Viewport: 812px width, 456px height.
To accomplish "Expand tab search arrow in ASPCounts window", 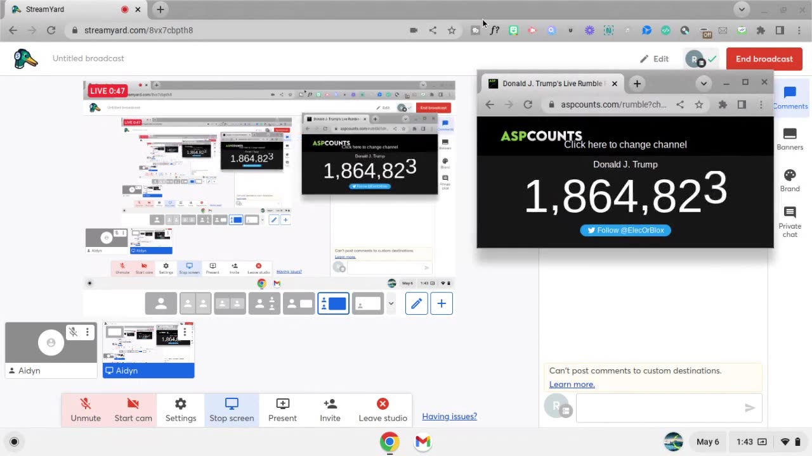I will 704,84.
